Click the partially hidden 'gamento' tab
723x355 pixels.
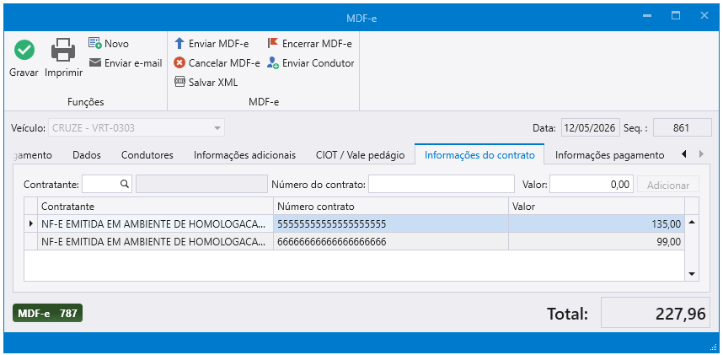[35, 155]
